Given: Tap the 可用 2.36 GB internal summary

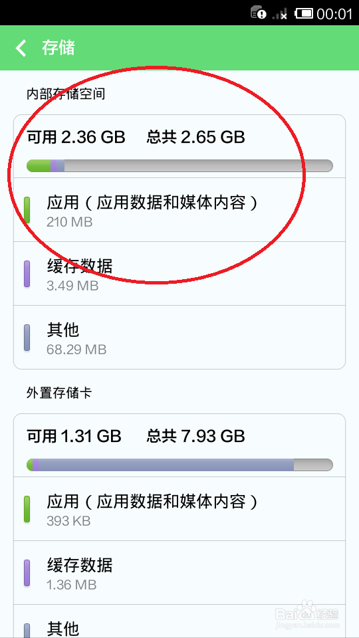Looking at the screenshot, I should (76, 138).
